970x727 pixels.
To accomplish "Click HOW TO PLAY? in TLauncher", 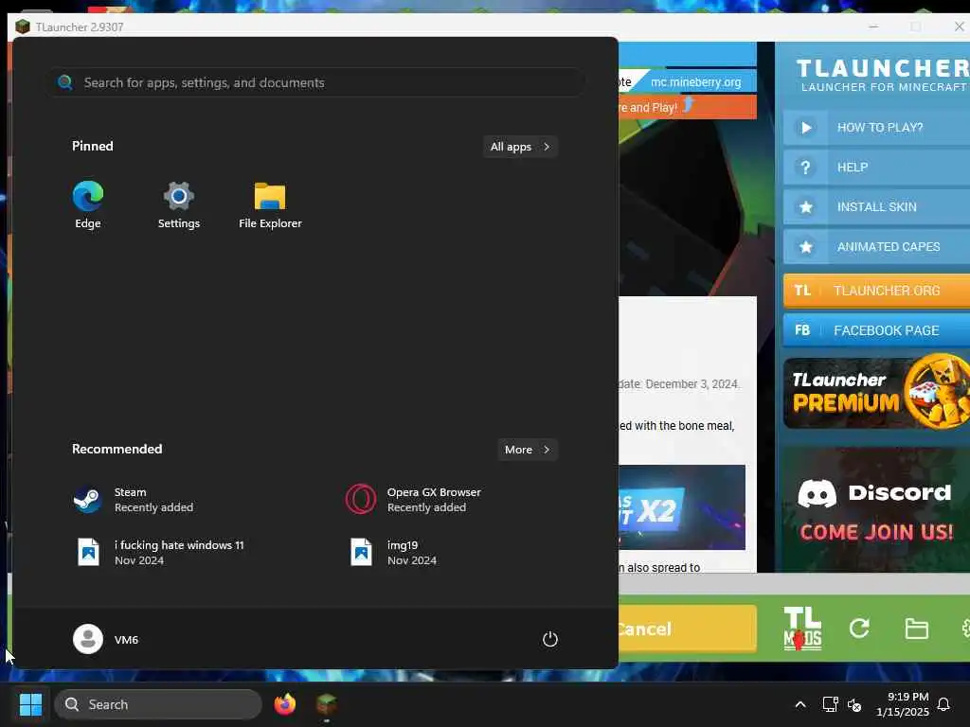I will coord(876,128).
